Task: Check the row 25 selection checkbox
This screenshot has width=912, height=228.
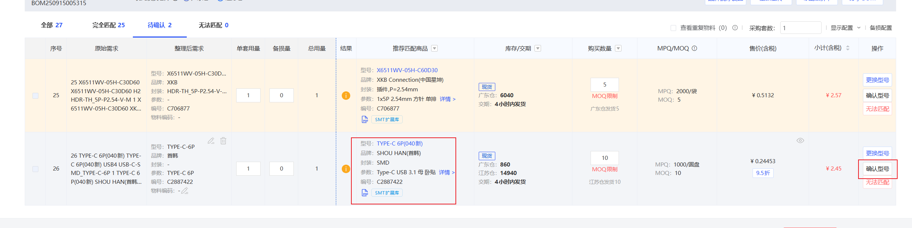Action: click(35, 96)
